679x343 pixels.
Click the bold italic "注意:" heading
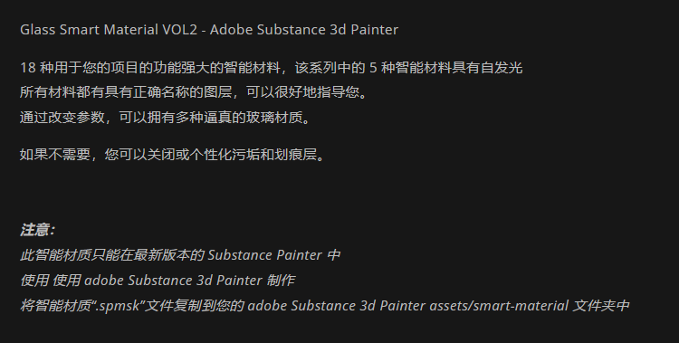coord(37,230)
